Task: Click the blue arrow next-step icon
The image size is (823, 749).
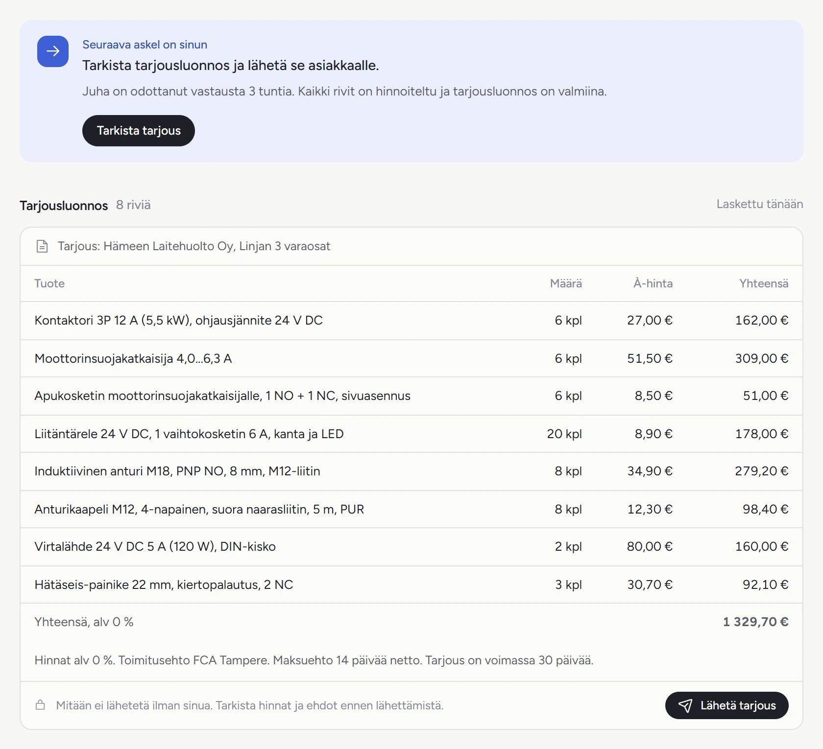Action: (x=53, y=51)
